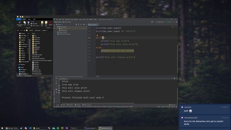Go back in File Explorer navigation
The height and width of the screenshot is (130, 231).
tap(18, 30)
